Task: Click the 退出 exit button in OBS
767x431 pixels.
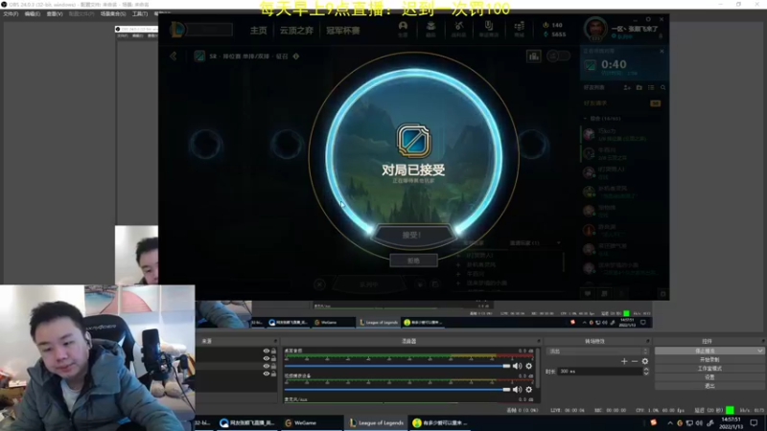Action: (709, 386)
